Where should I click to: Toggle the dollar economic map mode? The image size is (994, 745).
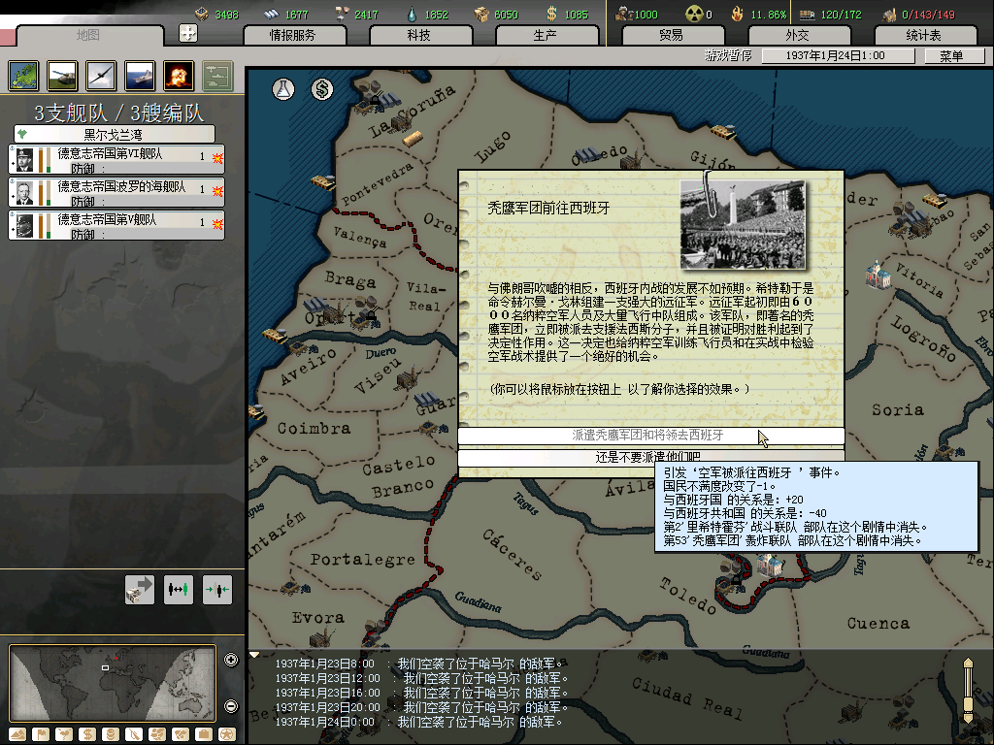pyautogui.click(x=86, y=733)
